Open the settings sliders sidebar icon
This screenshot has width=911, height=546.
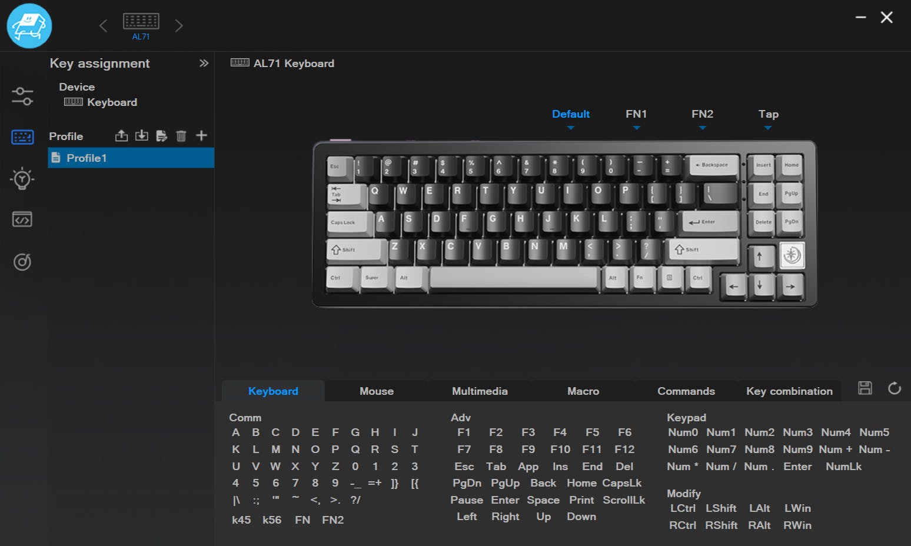pyautogui.click(x=22, y=96)
